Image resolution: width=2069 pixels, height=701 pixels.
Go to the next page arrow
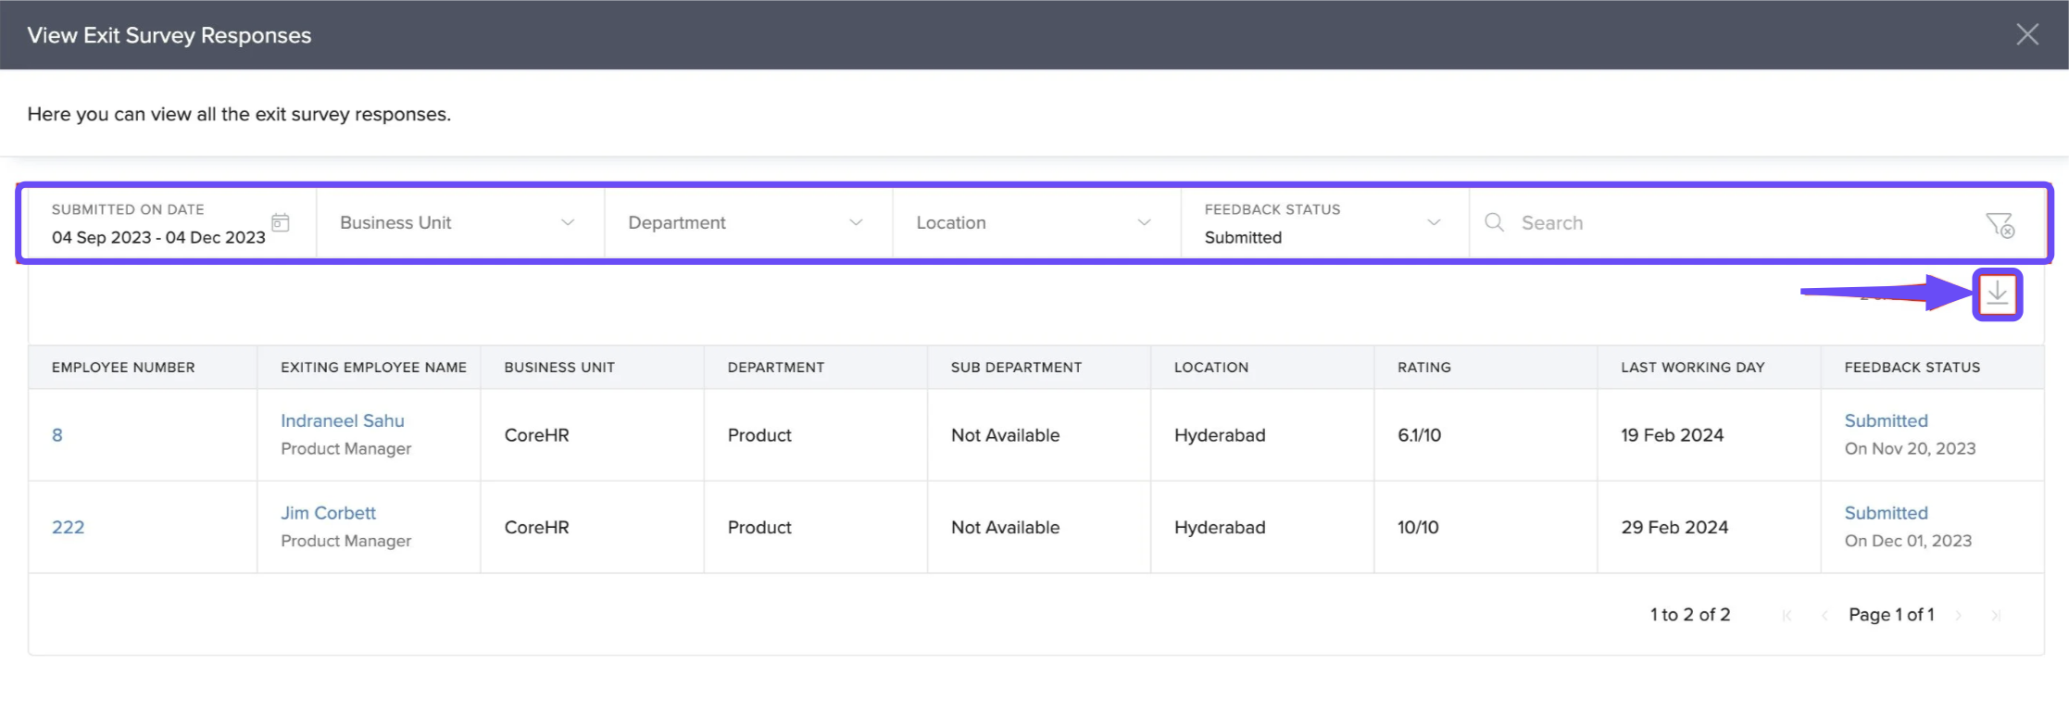pos(1959,616)
